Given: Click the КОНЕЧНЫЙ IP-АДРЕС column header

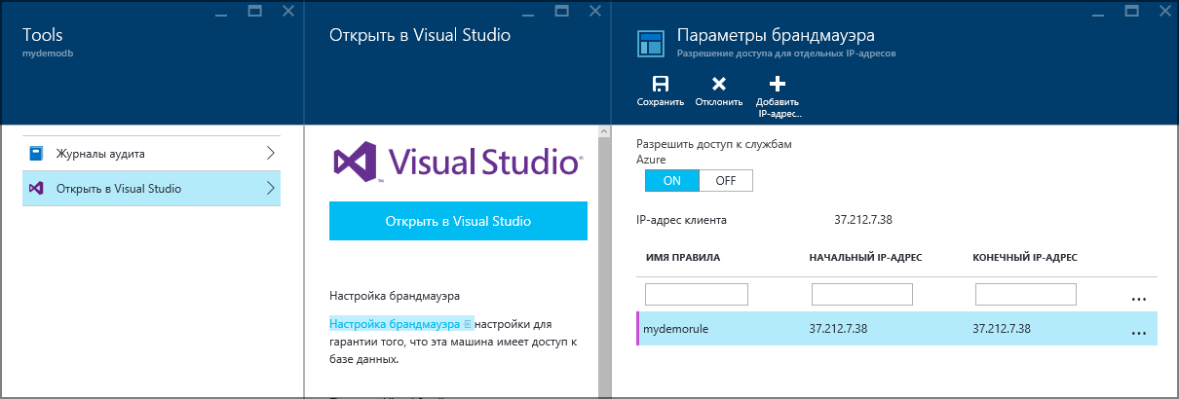Looking at the screenshot, I should tap(1024, 258).
